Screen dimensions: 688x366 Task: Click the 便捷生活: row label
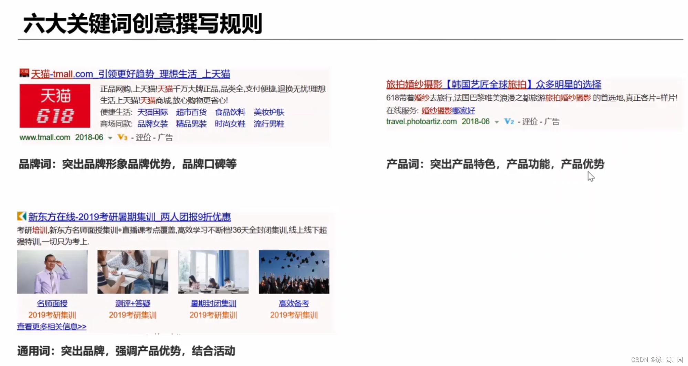116,112
